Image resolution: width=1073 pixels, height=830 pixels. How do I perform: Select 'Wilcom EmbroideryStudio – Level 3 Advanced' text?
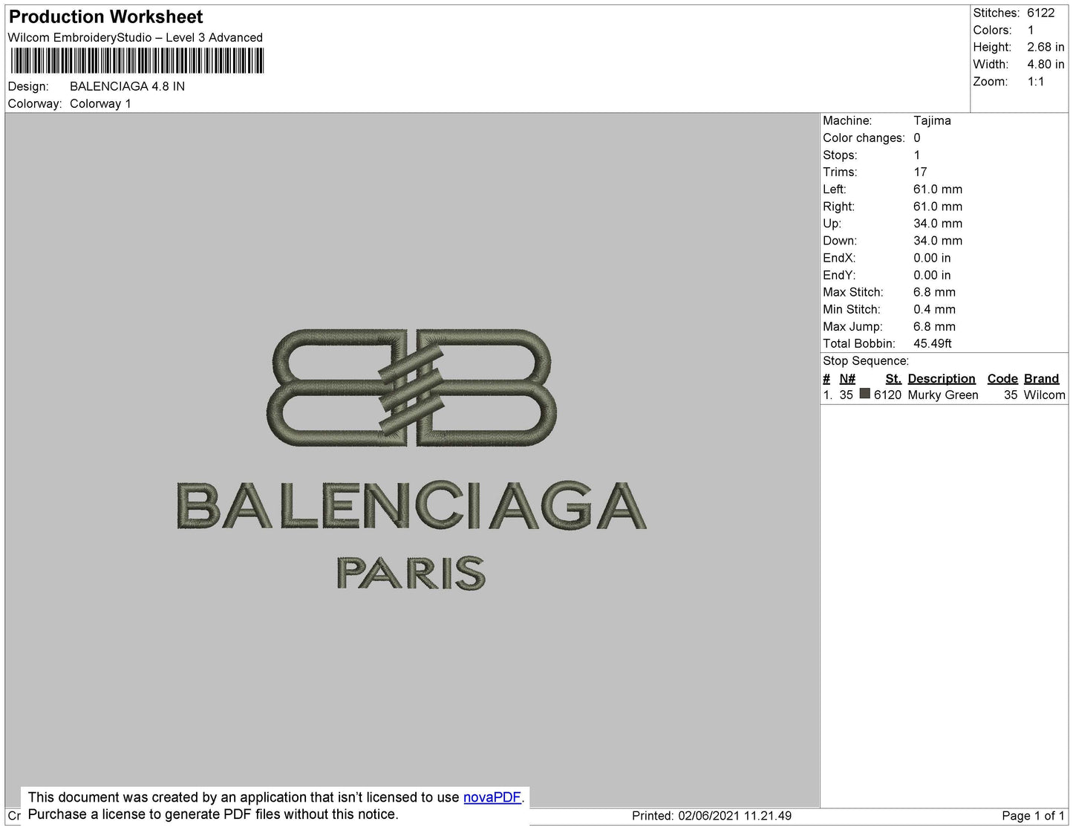pos(135,37)
